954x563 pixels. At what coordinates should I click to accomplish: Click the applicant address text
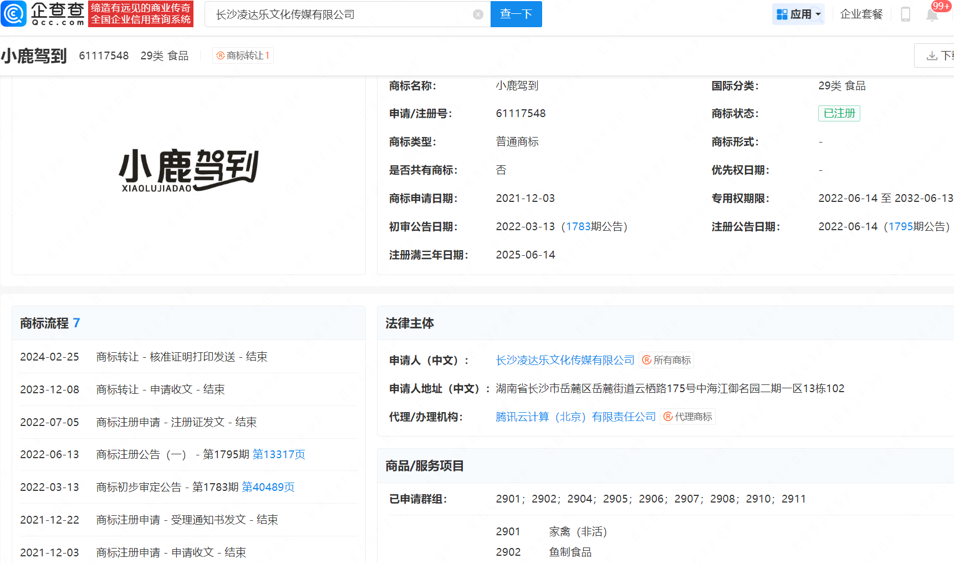[x=670, y=388]
